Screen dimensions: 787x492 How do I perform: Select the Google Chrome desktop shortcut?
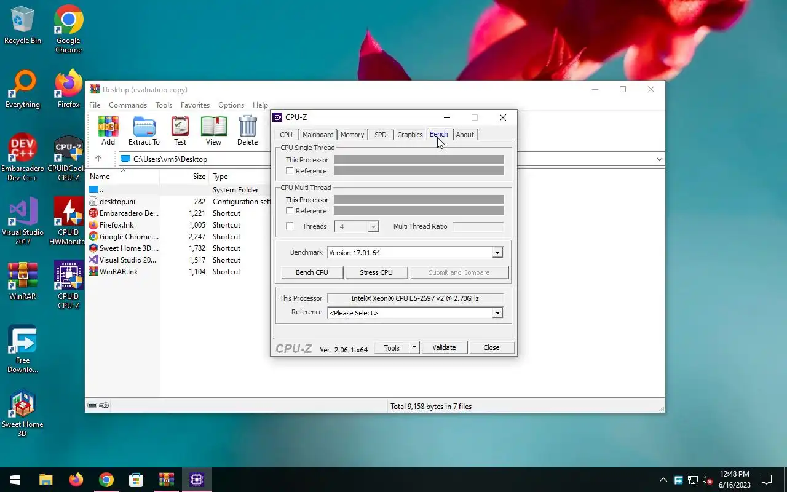point(68,29)
